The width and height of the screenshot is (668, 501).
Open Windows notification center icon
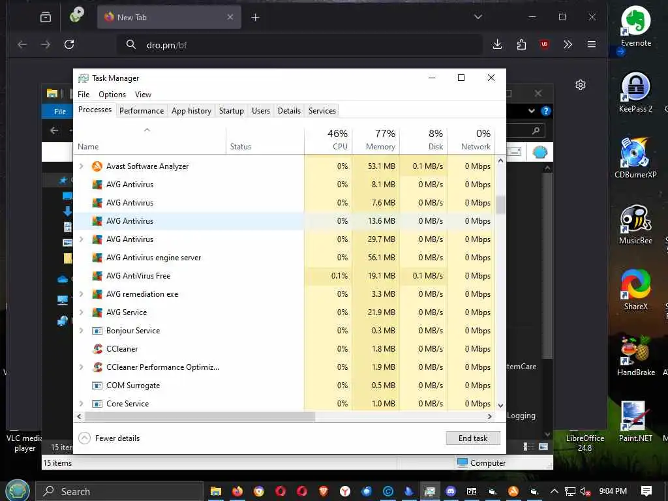pos(646,491)
